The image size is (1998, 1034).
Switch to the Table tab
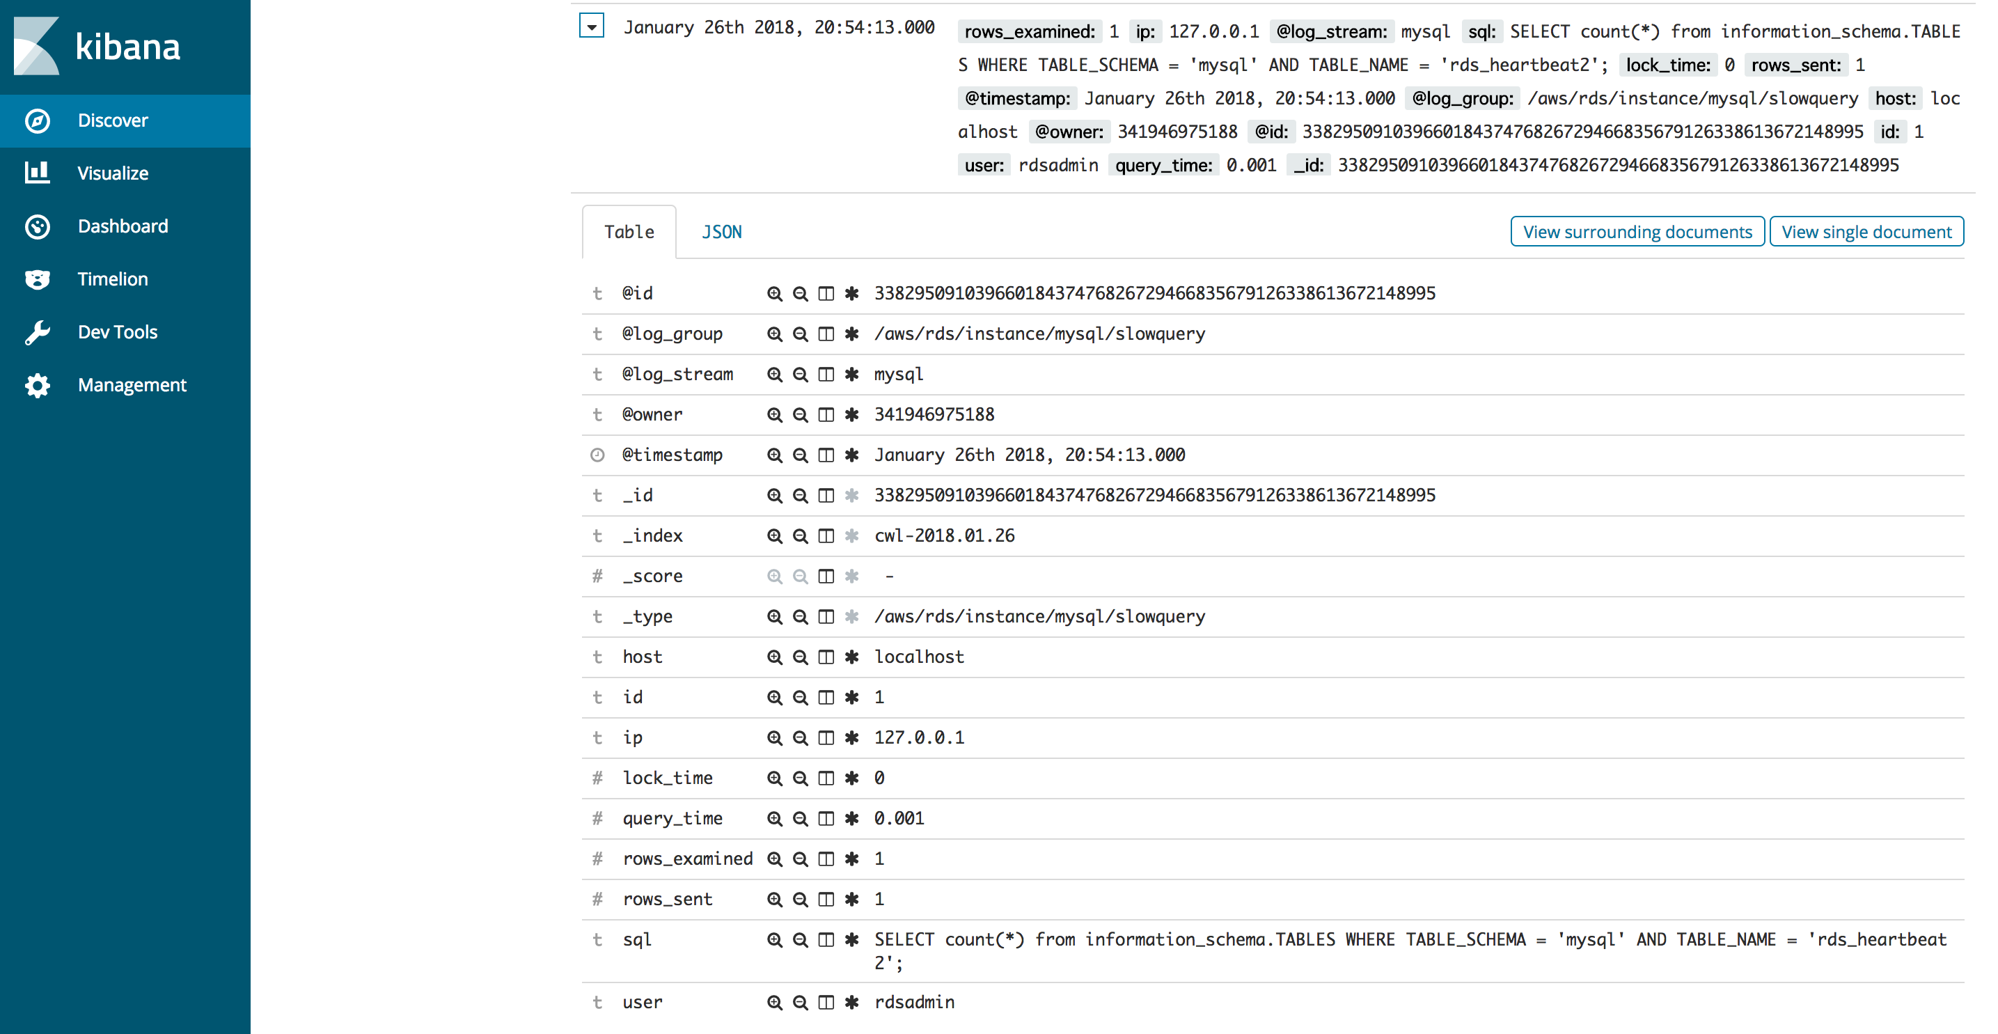pyautogui.click(x=629, y=232)
